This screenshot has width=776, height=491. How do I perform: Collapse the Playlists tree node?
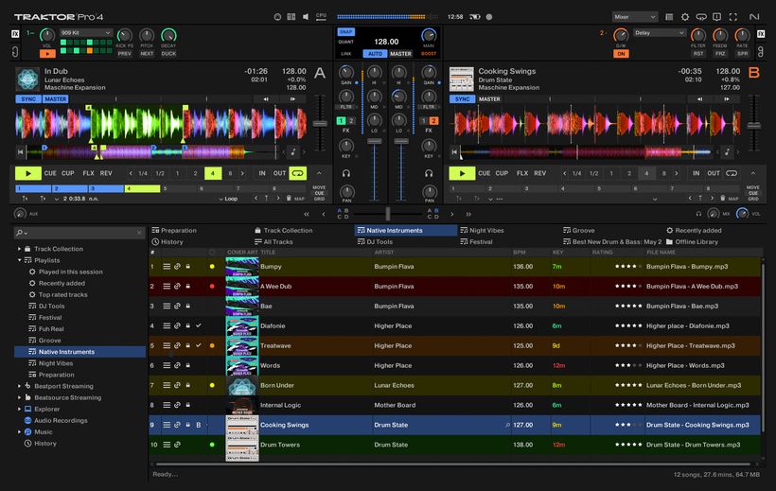click(19, 260)
